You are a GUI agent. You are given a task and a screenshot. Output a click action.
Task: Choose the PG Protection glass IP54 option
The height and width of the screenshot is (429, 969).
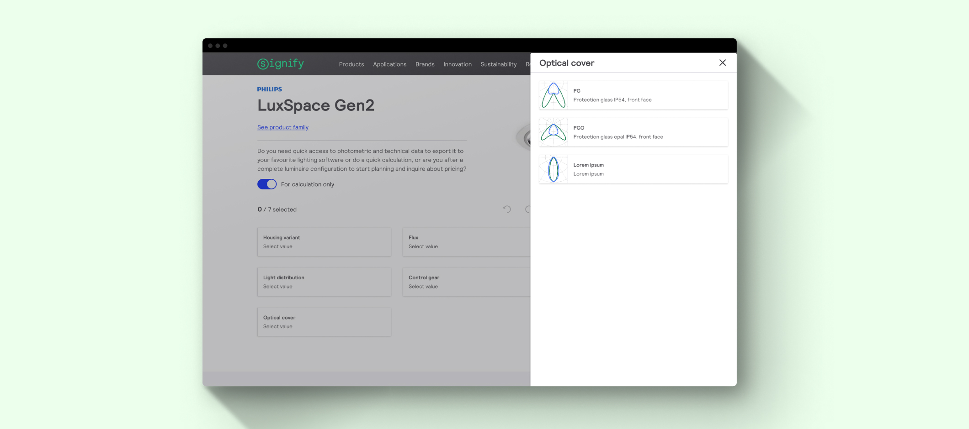point(633,95)
